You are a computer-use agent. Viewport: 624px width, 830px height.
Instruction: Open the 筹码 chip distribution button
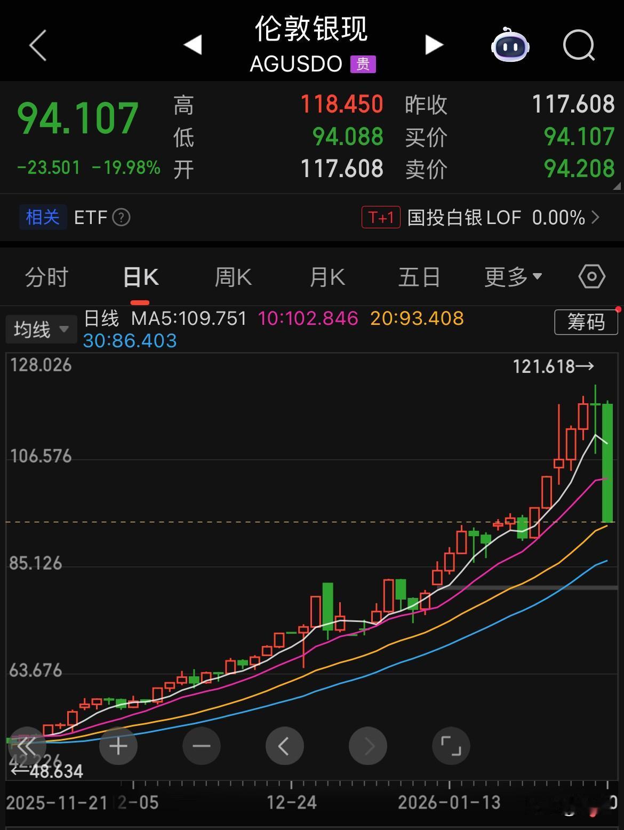coord(586,322)
